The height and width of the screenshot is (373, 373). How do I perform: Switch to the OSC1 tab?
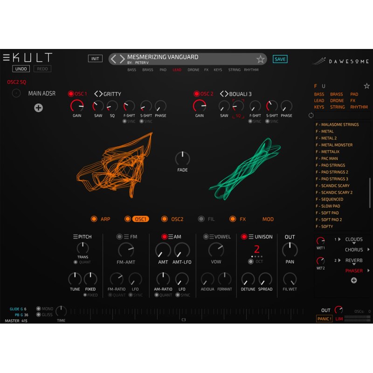click(140, 219)
